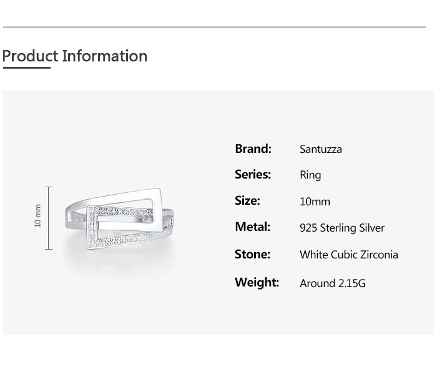Click the Weight: label

click(257, 282)
